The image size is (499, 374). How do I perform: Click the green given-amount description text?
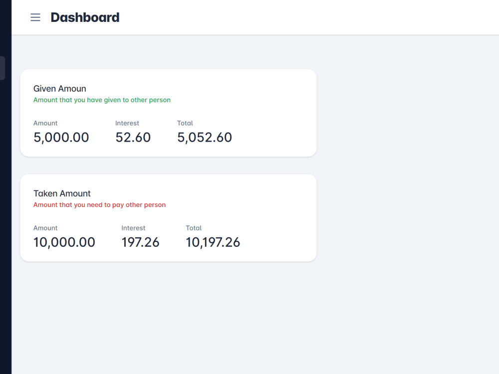(x=102, y=100)
